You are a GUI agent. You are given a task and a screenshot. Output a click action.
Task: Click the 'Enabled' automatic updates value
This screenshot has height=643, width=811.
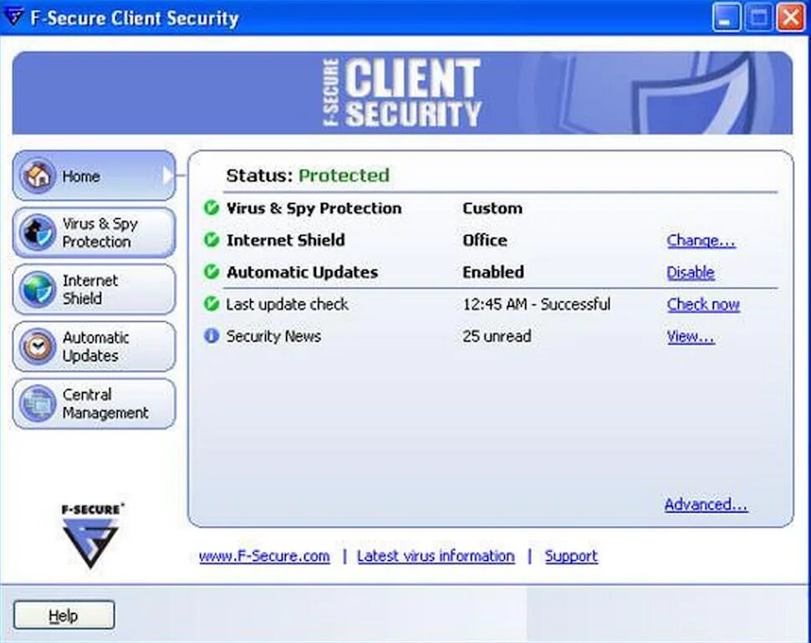[x=493, y=272]
